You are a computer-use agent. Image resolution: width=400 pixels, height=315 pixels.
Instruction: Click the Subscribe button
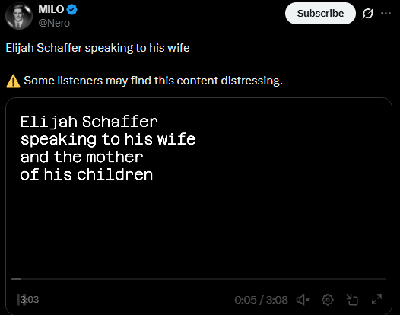click(x=320, y=13)
